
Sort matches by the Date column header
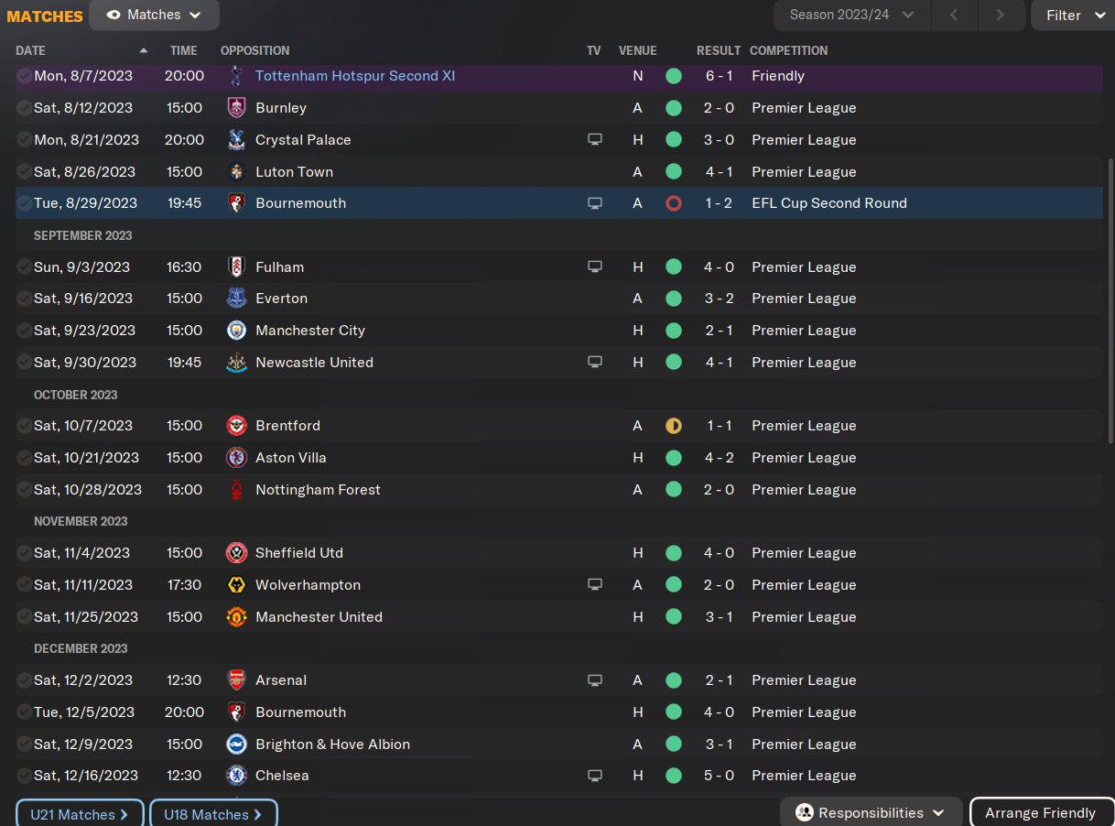click(x=31, y=50)
